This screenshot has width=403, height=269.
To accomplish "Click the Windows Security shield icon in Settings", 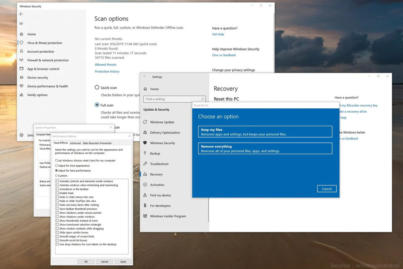I will tap(145, 143).
